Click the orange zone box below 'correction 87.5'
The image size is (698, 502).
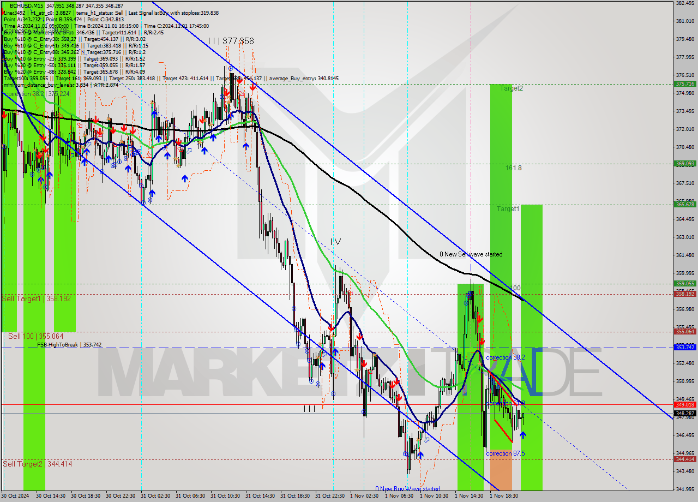(501, 470)
